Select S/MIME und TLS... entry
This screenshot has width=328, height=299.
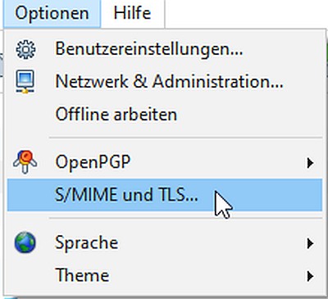(x=164, y=195)
